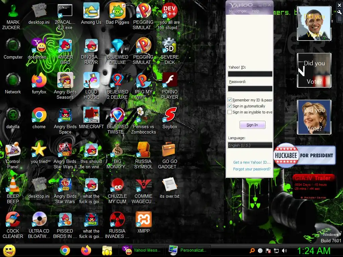Click the Obama 'Did you Vote?' gadget
The height and width of the screenshot is (257, 343).
coord(314,23)
